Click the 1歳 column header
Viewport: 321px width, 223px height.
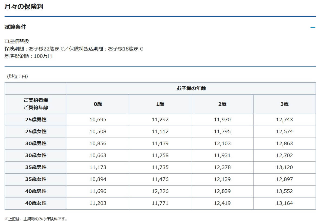(160, 104)
